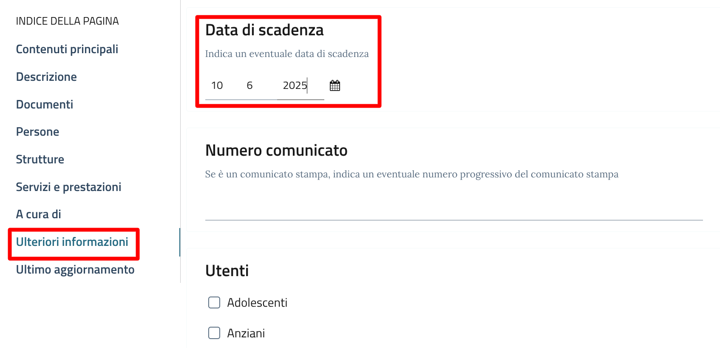This screenshot has height=348, width=720.
Task: Navigate to the Documenti section
Action: (x=45, y=105)
